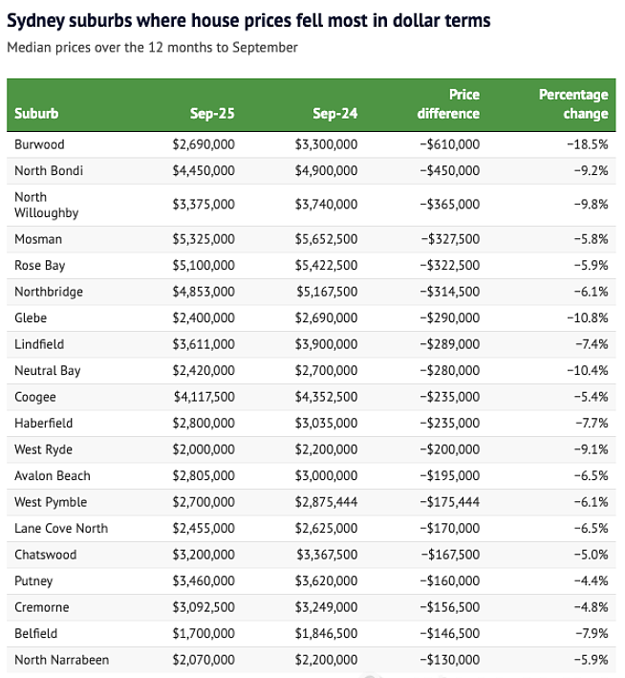
Task: Click the Percentage change column header
Action: (573, 104)
